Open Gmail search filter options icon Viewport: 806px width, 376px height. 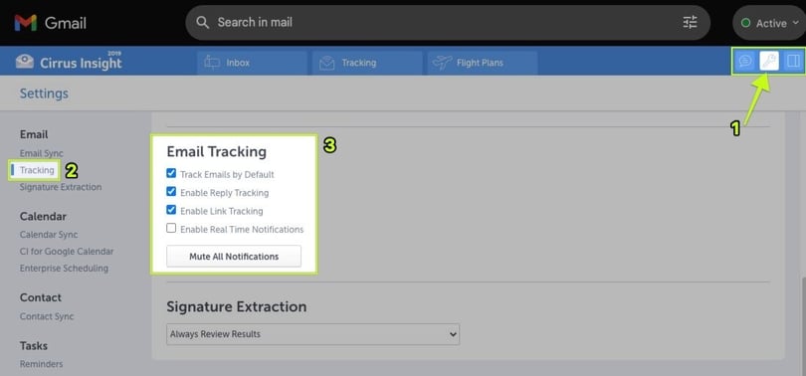coord(690,22)
